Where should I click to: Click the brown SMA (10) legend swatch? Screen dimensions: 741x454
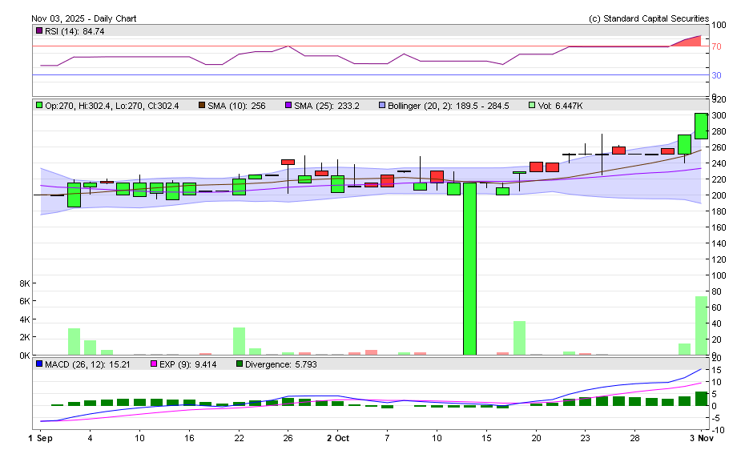click(x=201, y=105)
